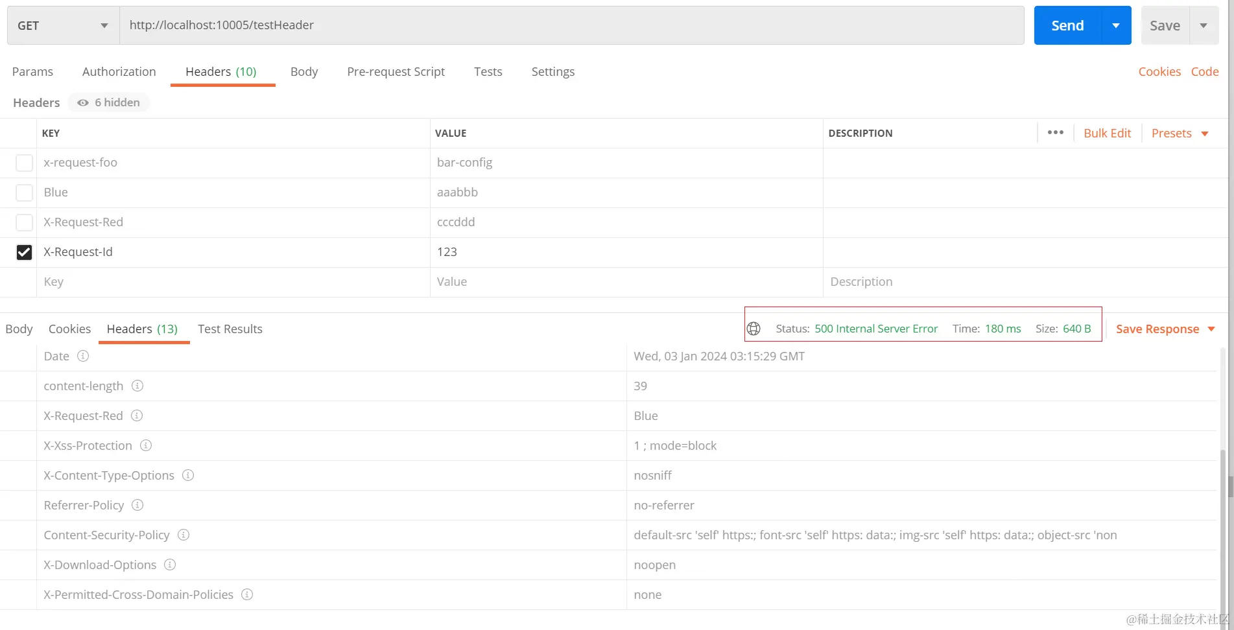Image resolution: width=1234 pixels, height=630 pixels.
Task: Click info icon next to X-Xss-Protection
Action: pyautogui.click(x=146, y=445)
